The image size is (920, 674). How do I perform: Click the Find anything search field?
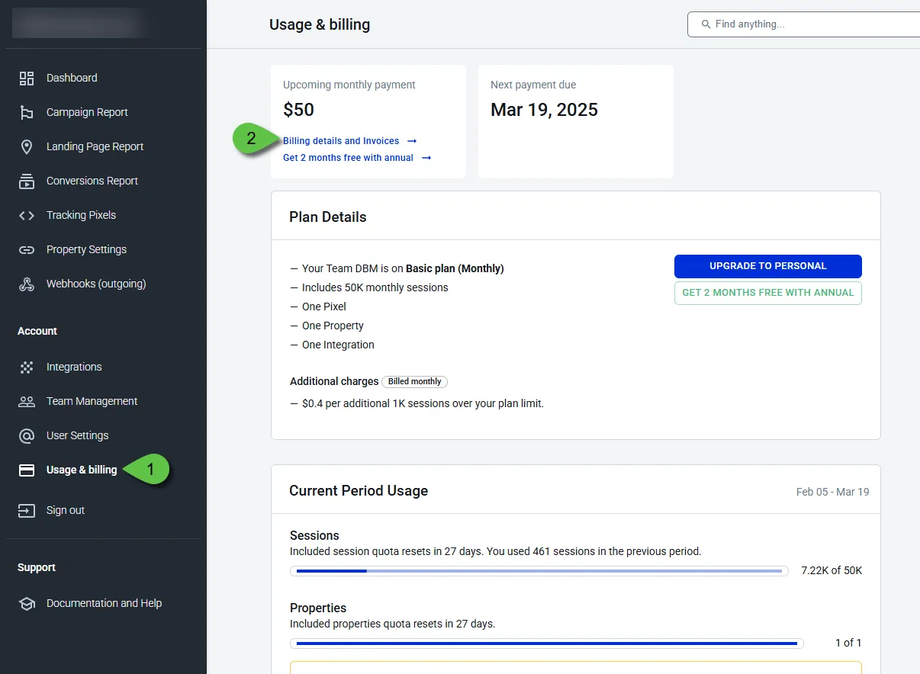804,24
